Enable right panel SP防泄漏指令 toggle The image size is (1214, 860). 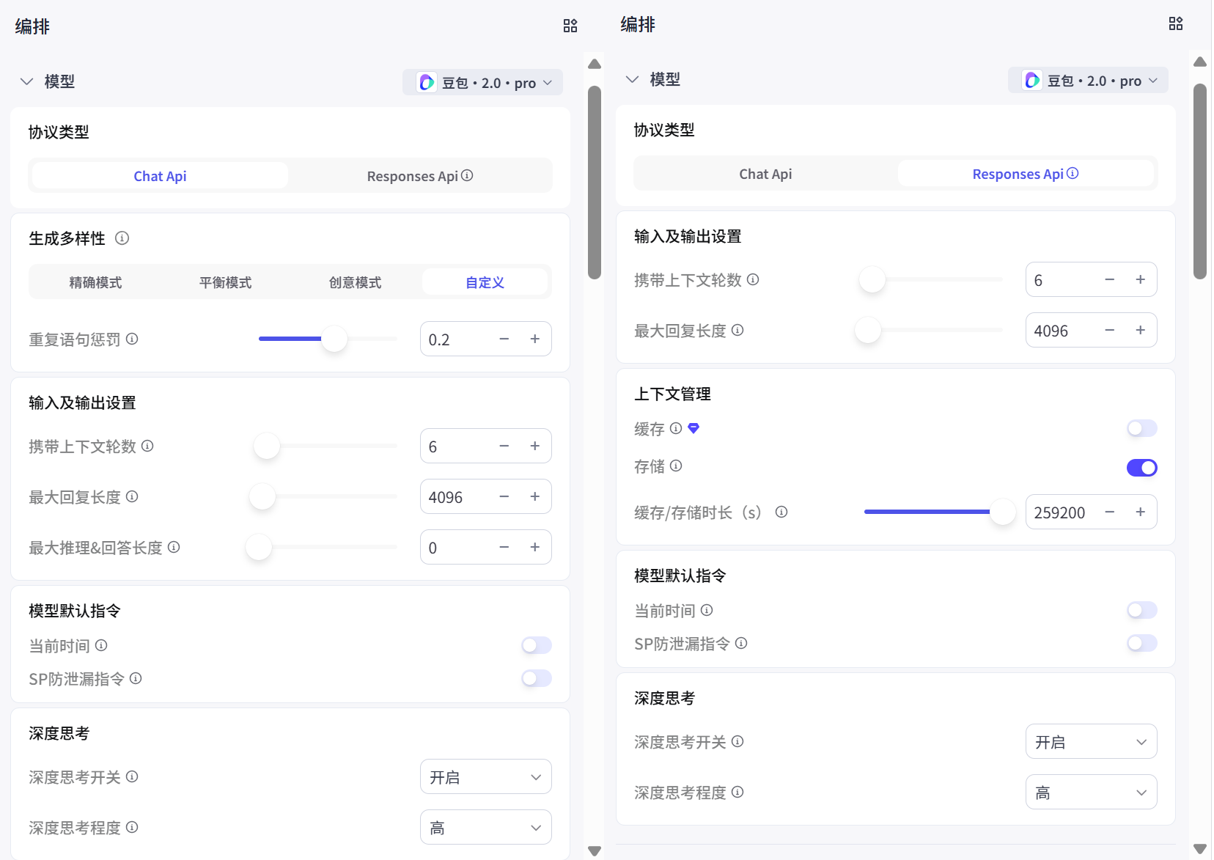point(1142,643)
